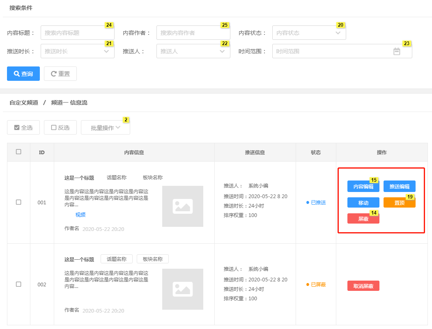
Task: Toggle the table header checkbox
Action: click(18, 152)
